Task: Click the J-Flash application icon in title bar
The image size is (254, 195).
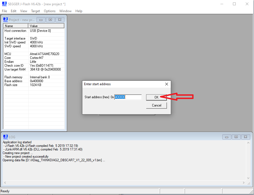Action: (4, 4)
